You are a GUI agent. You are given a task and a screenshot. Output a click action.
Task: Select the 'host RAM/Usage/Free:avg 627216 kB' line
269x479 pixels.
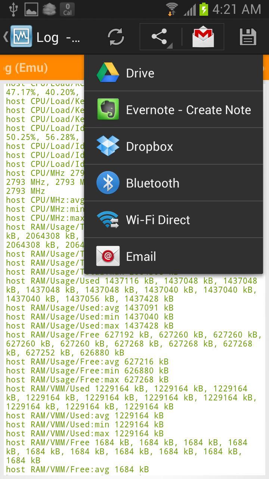(x=87, y=361)
